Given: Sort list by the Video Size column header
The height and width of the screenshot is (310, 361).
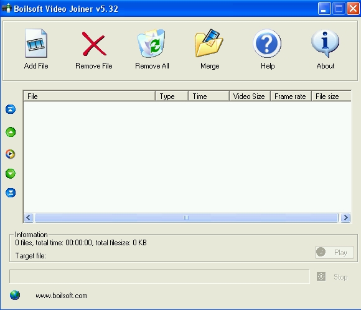Looking at the screenshot, I should [x=250, y=96].
